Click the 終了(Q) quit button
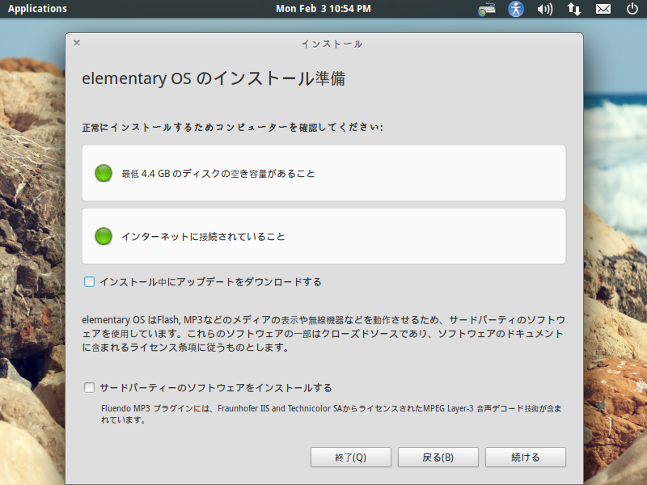The width and height of the screenshot is (647, 485). click(x=351, y=458)
